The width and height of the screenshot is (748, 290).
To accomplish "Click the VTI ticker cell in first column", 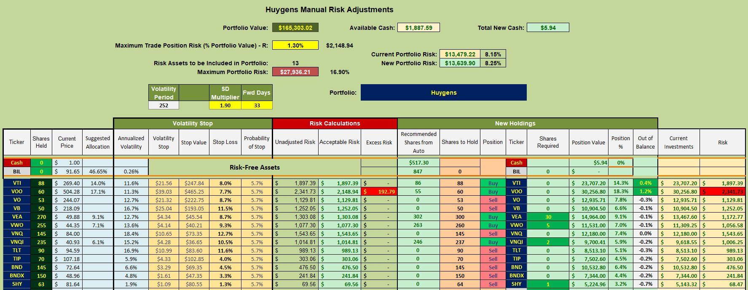I will [x=17, y=183].
